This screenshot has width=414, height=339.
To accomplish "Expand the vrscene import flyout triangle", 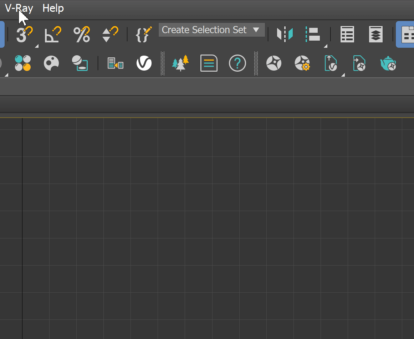I will coord(343,75).
